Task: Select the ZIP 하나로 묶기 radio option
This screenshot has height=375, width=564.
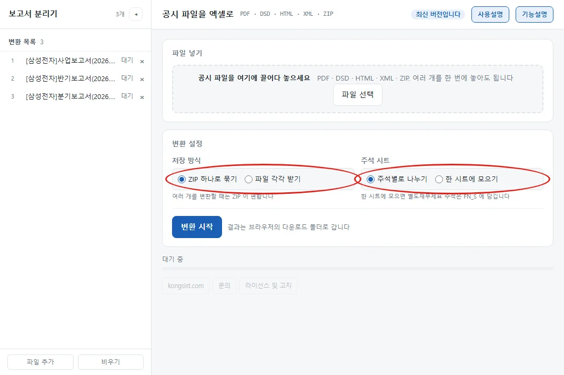Action: 182,179
